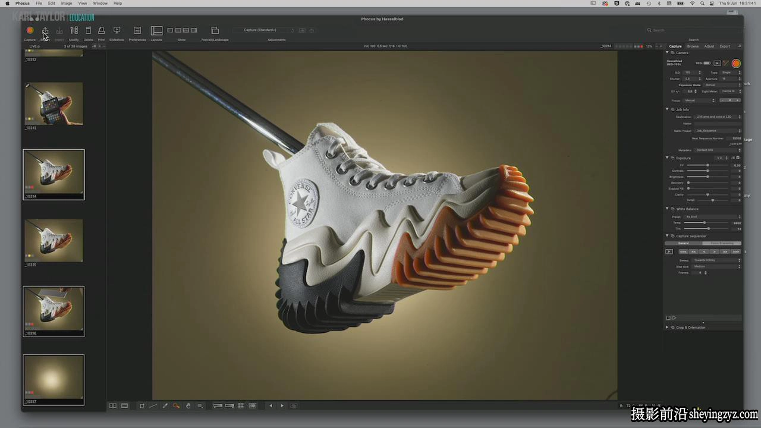Screen dimensions: 761x428
Task: Open the Sweep direction dropdown
Action: point(717,260)
